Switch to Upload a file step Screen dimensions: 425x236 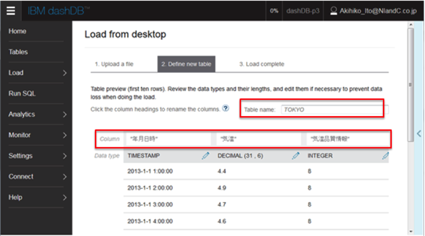[x=114, y=64]
